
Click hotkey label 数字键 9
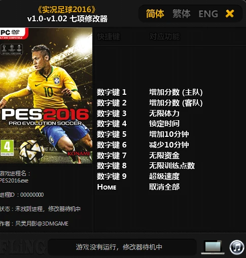point(112,176)
